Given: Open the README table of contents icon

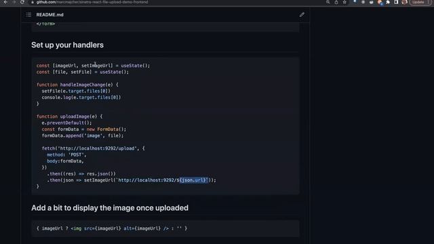Looking at the screenshot, I should click(28, 15).
